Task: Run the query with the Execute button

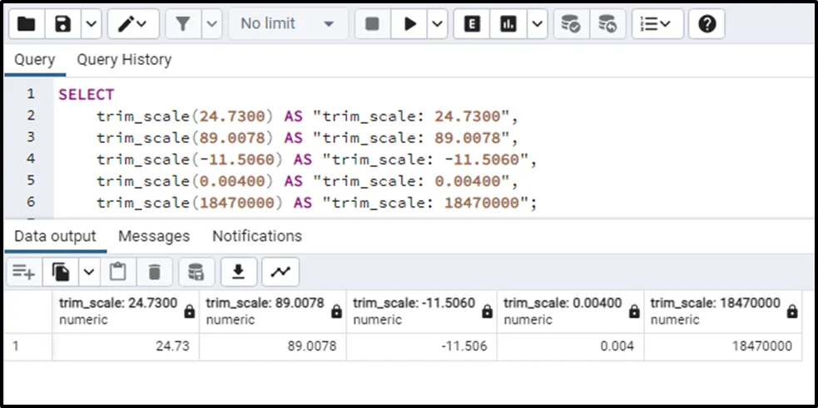Action: pos(409,24)
